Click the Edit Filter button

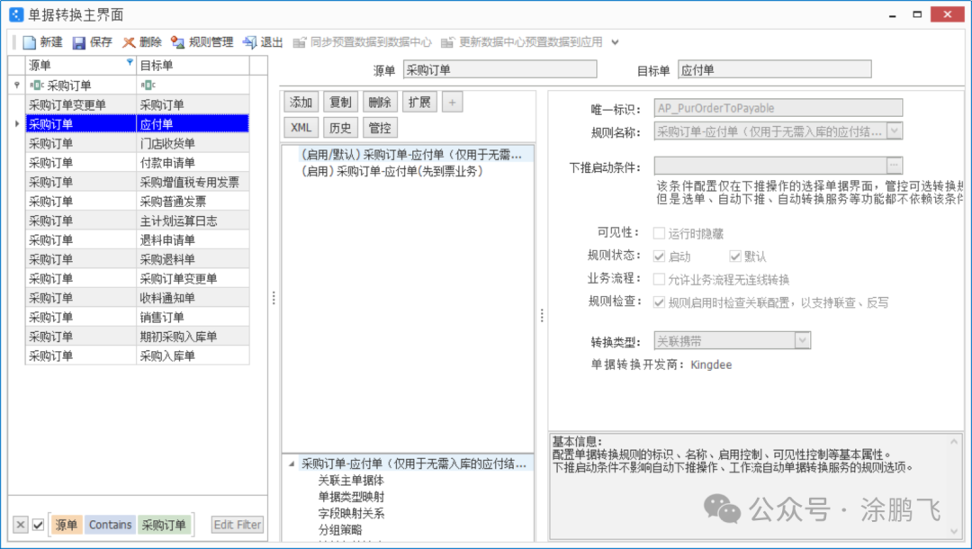238,525
